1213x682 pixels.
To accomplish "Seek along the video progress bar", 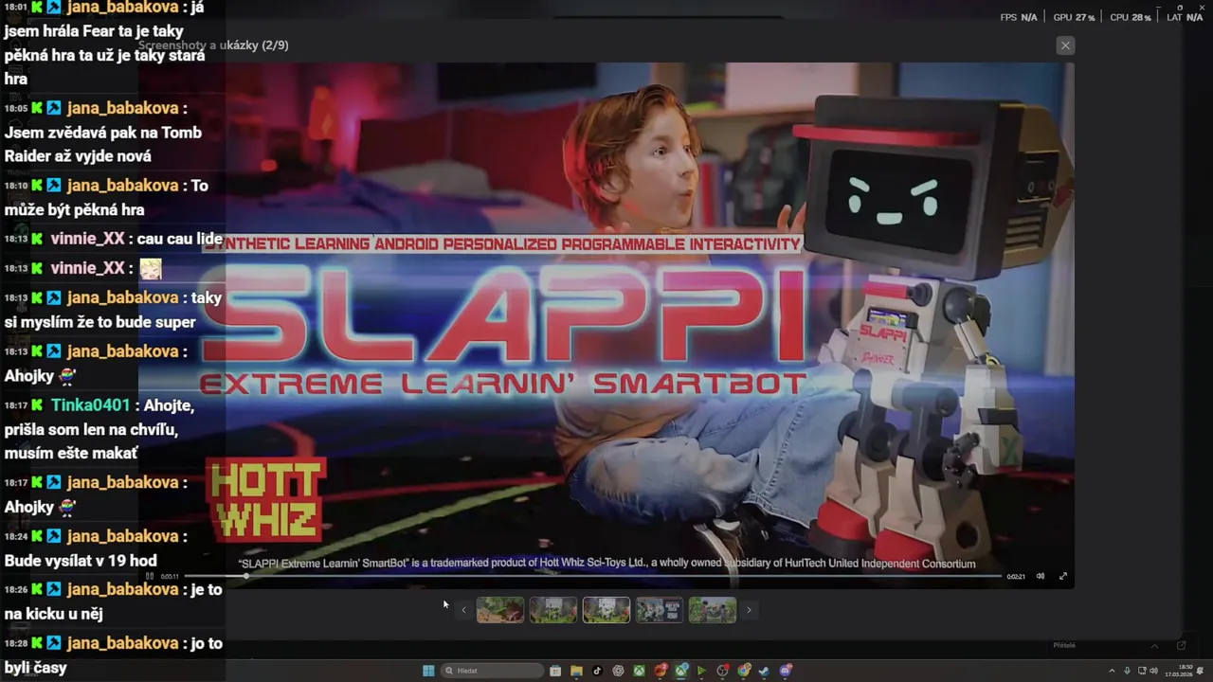I will pyautogui.click(x=593, y=576).
